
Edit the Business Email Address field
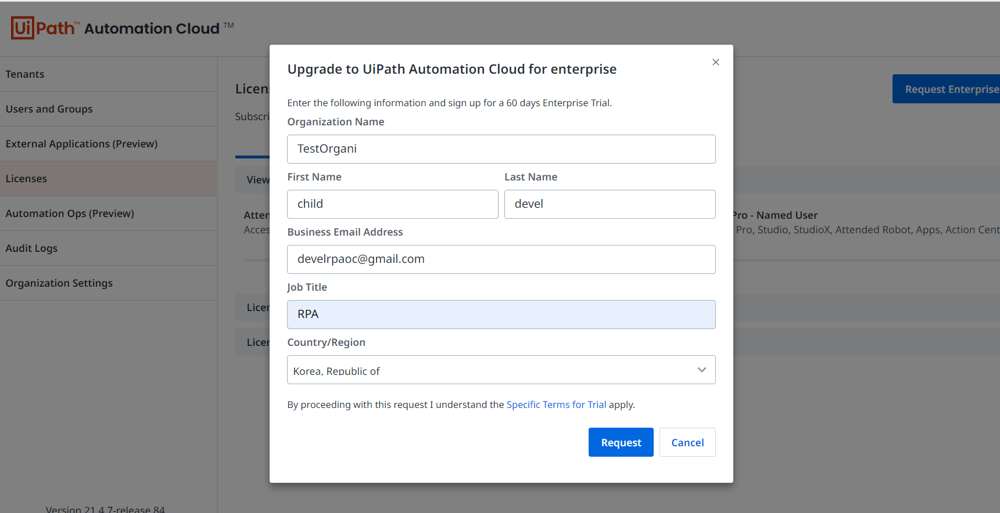501,259
